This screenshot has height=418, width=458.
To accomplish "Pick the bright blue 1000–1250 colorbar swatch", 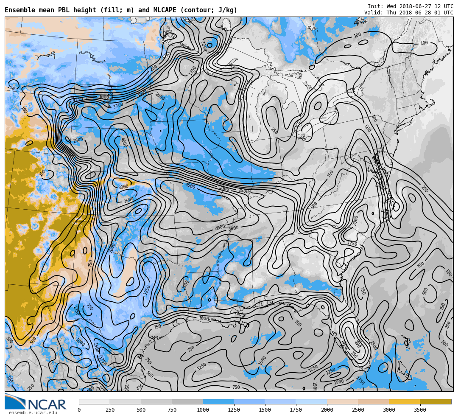I will pyautogui.click(x=218, y=401).
